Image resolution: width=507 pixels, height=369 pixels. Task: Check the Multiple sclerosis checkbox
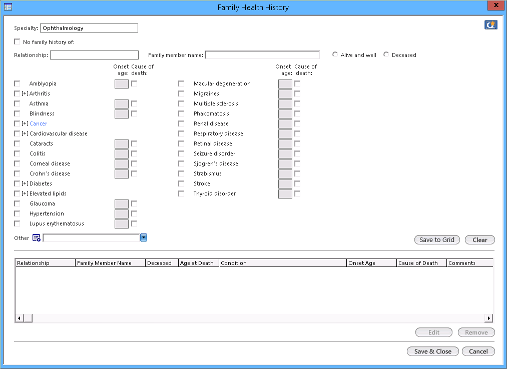181,103
